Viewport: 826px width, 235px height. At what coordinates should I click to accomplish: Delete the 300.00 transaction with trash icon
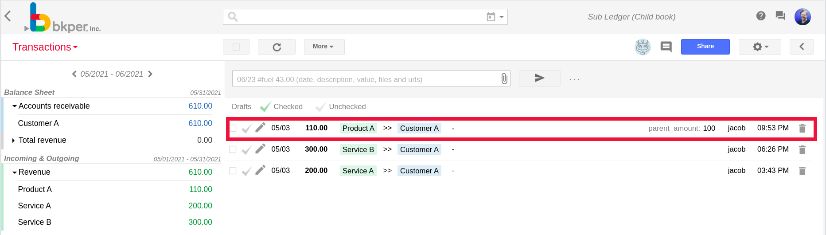tap(802, 150)
